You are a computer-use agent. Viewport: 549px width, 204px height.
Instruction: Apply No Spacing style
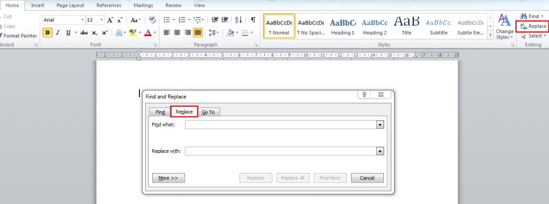pos(311,26)
